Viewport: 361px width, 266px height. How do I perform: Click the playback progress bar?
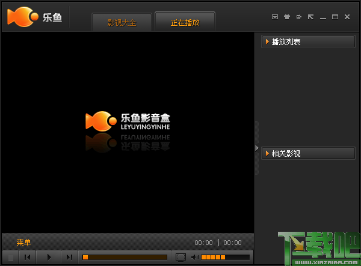coord(125,257)
